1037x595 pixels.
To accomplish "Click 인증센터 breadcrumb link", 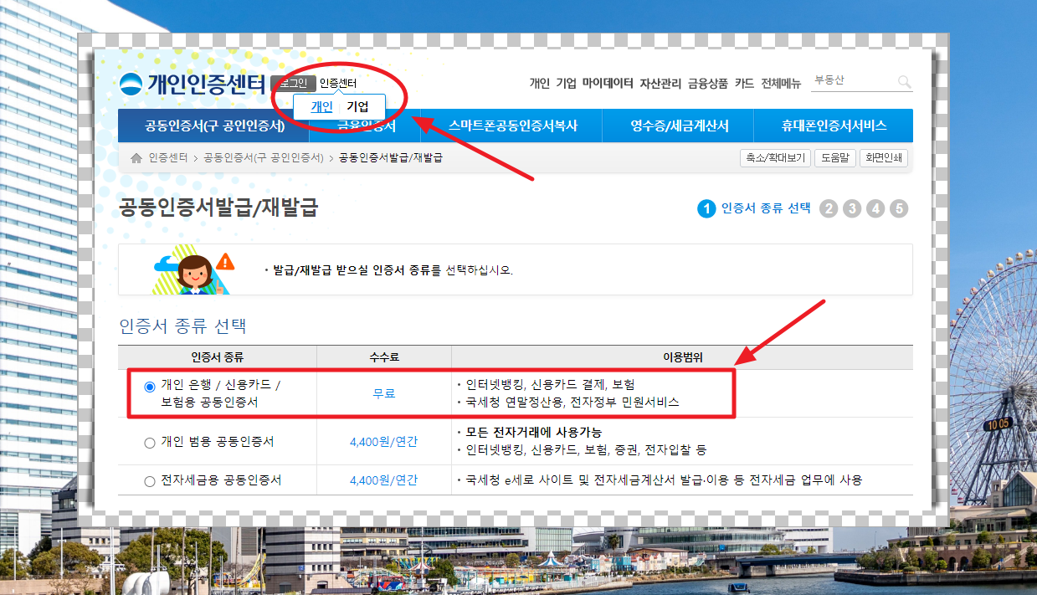I will pos(167,157).
